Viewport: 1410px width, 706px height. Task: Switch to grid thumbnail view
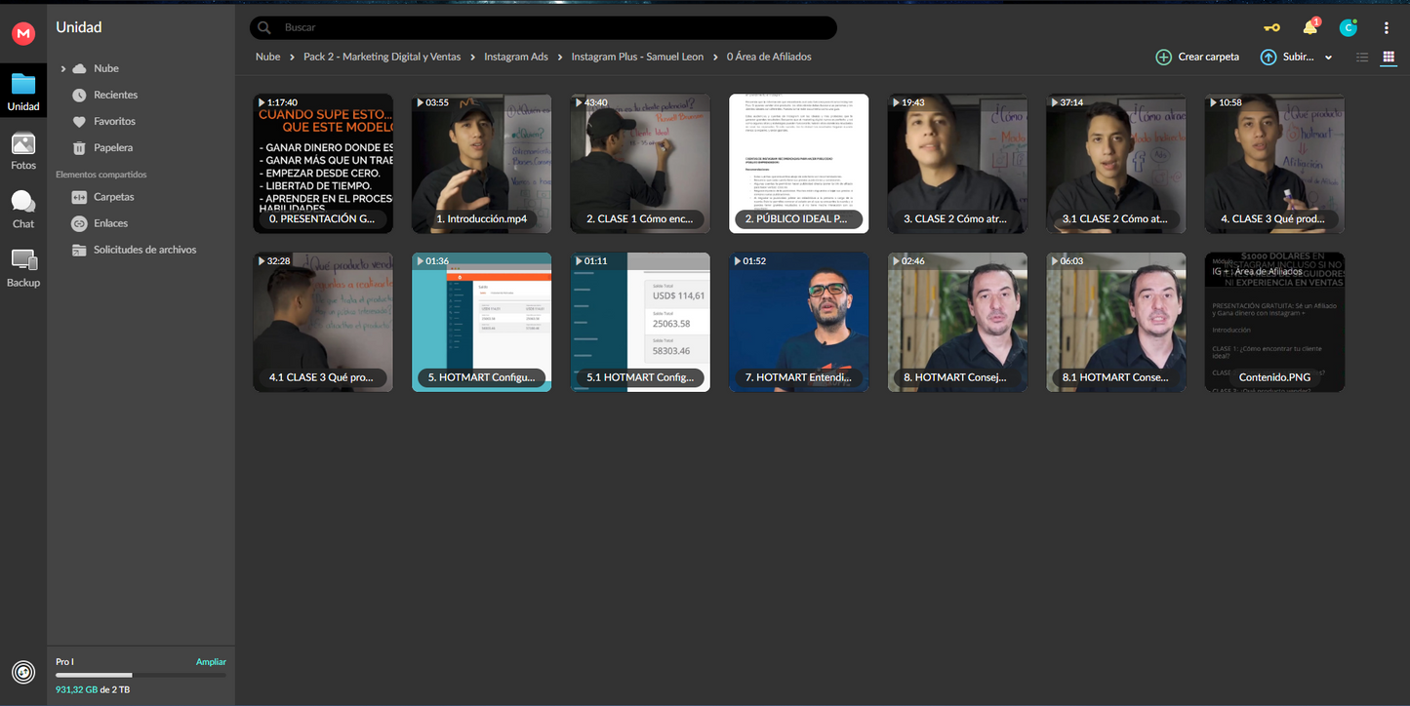click(1389, 58)
